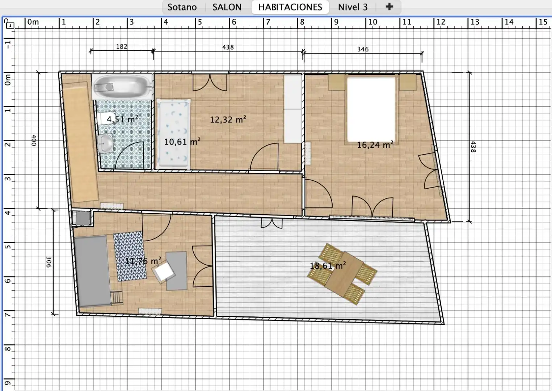Viewport: 552px width, 391px height.
Task: Select the washbasin in the bathroom
Action: 105,143
